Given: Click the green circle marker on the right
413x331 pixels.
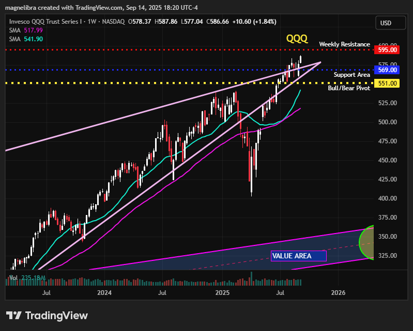Looking at the screenshot, I should tap(366, 243).
